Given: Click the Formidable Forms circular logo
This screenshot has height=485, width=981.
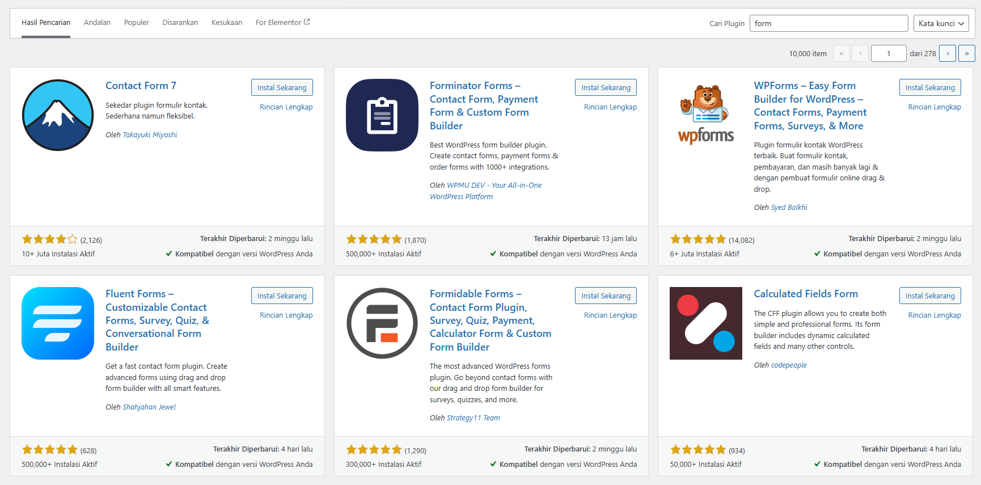Looking at the screenshot, I should coord(382,323).
